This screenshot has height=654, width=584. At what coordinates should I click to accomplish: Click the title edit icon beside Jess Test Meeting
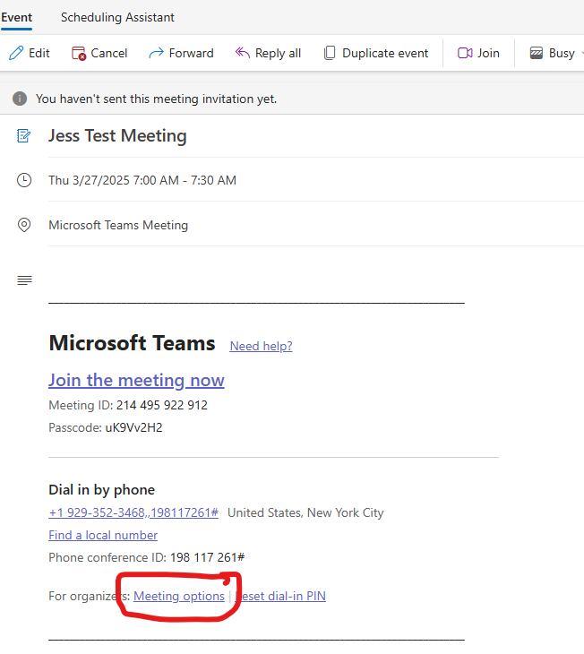(24, 136)
